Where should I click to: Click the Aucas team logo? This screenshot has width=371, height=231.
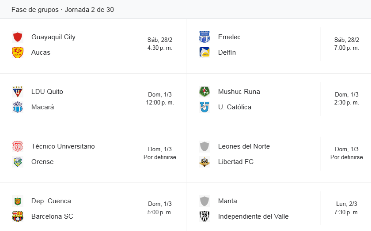tap(18, 52)
